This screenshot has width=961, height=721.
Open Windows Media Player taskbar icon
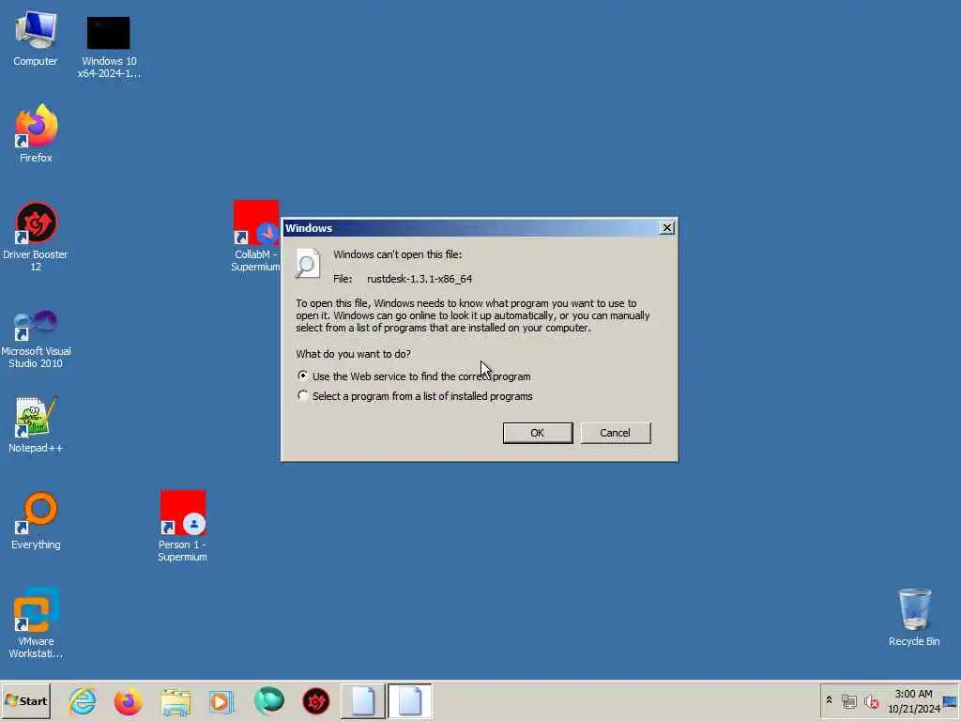click(221, 701)
